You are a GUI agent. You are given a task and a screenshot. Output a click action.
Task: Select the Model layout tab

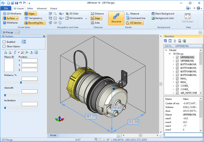[53, 135]
